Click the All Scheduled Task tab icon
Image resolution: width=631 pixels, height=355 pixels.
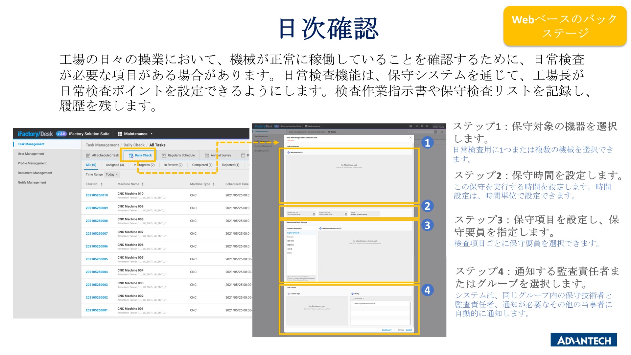click(x=88, y=155)
